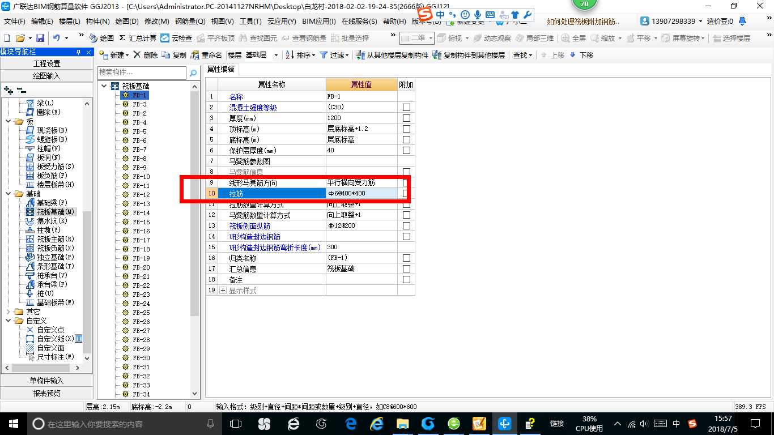
Task: Toggle 附加 checkbox for 筏板侧面纵筋
Action: coord(406,226)
